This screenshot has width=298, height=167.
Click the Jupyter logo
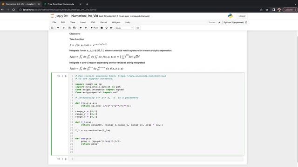(x=60, y=16)
